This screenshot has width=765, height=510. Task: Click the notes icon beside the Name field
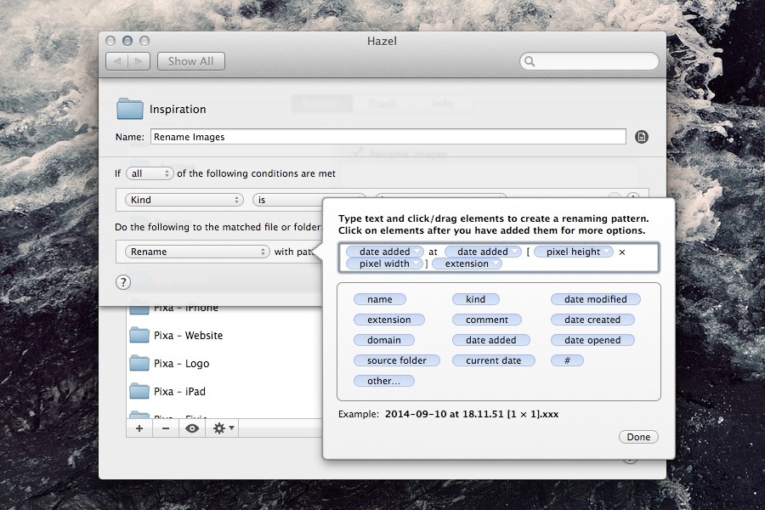click(x=642, y=137)
